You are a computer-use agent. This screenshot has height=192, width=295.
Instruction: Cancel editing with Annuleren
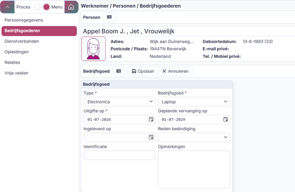click(x=176, y=71)
